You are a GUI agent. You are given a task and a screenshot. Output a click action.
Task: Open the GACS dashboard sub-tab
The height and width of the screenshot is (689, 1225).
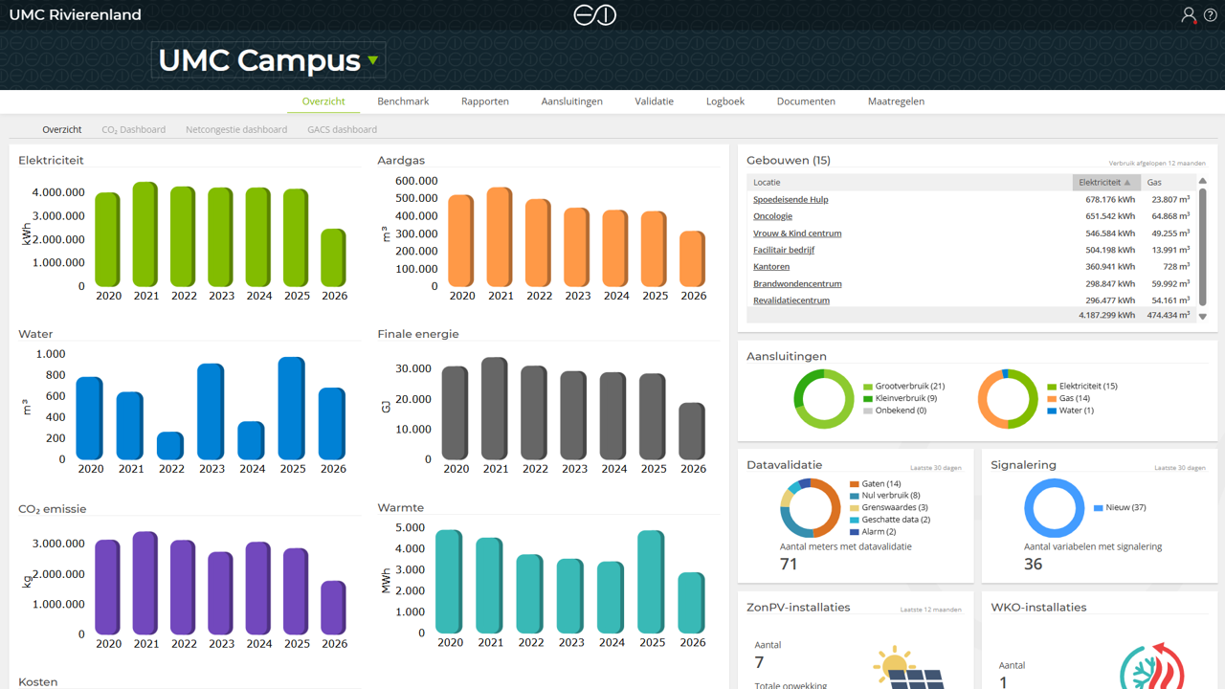coord(342,129)
